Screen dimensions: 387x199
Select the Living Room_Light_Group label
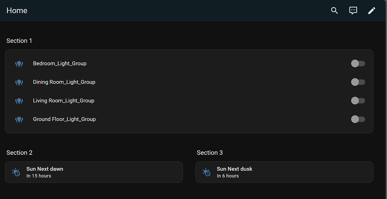(63, 100)
